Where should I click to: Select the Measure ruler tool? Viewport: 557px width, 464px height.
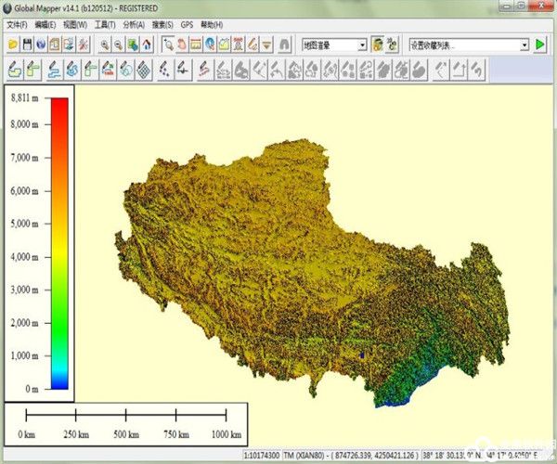pyautogui.click(x=196, y=45)
